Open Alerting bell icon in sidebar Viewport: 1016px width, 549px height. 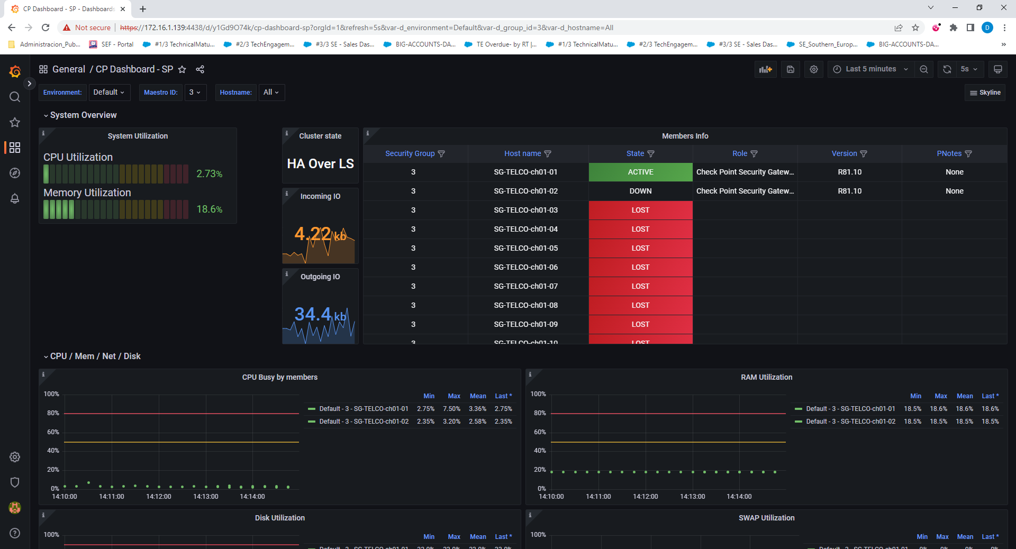point(15,198)
